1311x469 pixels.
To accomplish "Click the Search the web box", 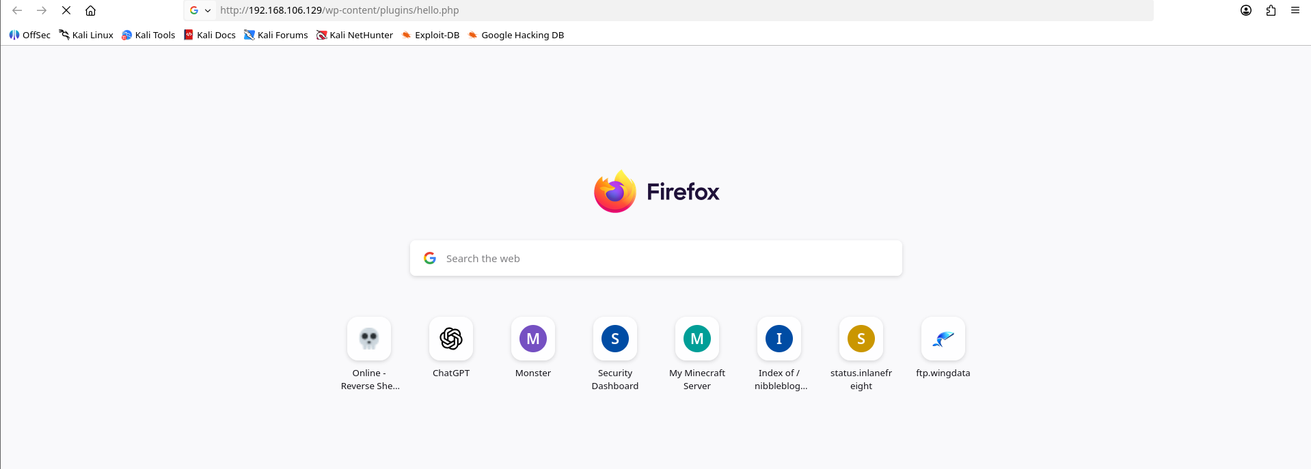I will [x=656, y=258].
